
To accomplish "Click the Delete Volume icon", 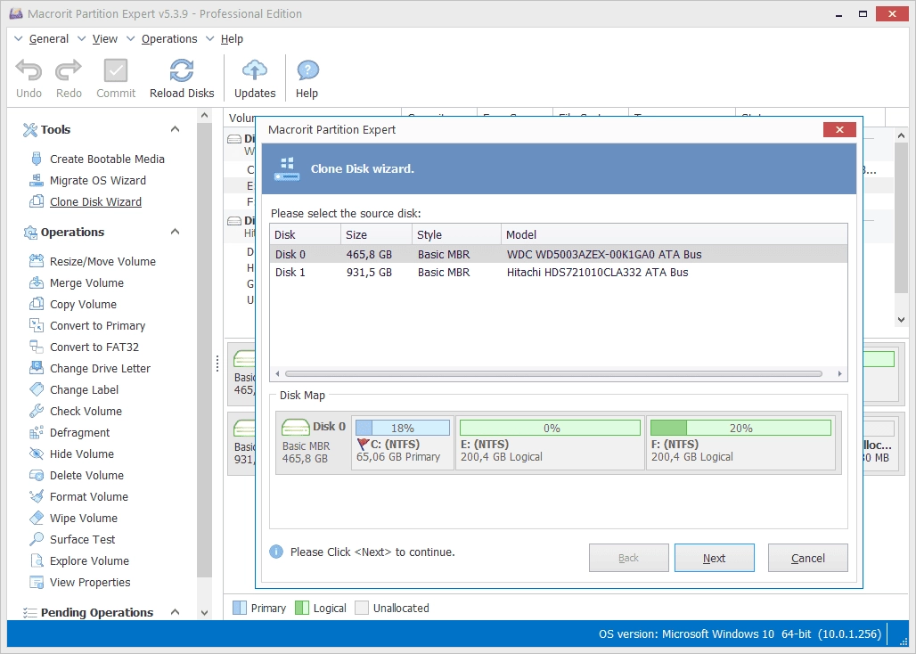I will pos(37,475).
